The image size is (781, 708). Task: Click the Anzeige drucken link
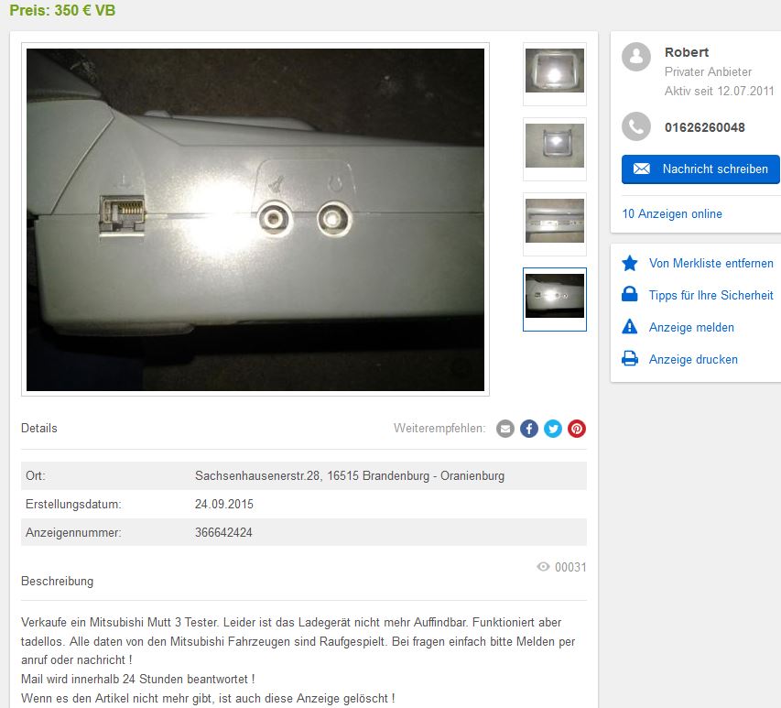693,359
